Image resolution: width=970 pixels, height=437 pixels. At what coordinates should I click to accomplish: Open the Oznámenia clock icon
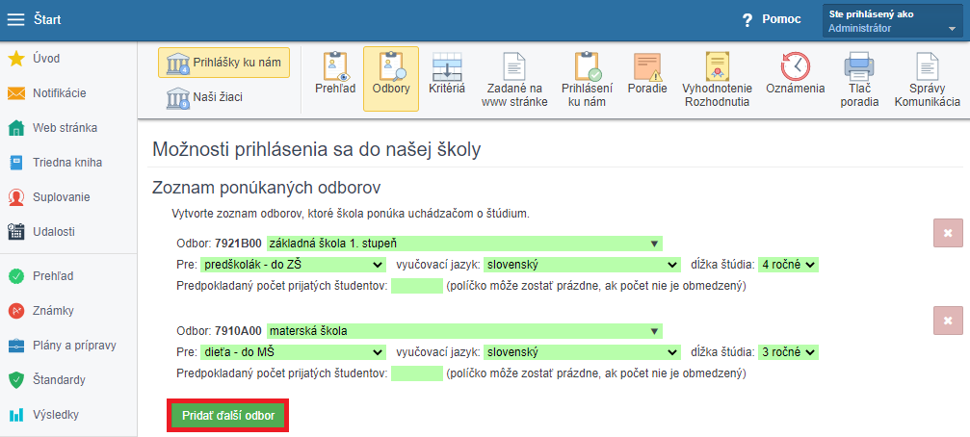(x=795, y=66)
